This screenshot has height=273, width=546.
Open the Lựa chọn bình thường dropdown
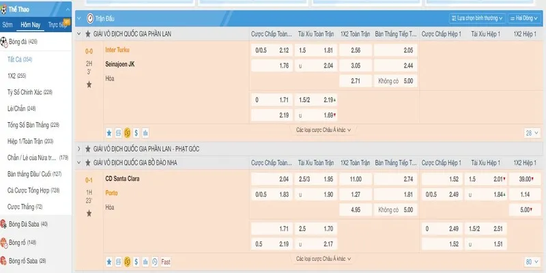477,18
